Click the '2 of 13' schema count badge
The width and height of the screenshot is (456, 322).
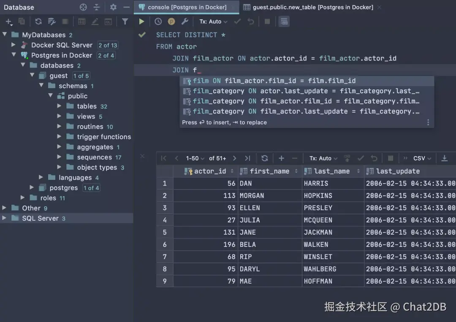click(x=108, y=45)
